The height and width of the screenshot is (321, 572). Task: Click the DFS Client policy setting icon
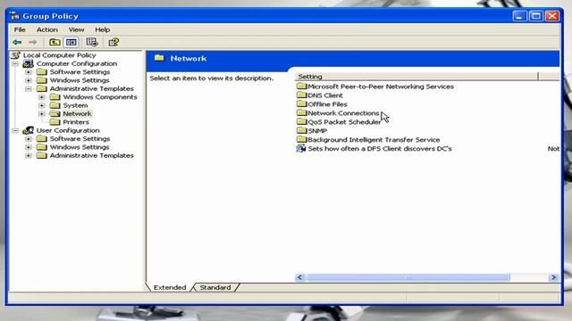[301, 149]
